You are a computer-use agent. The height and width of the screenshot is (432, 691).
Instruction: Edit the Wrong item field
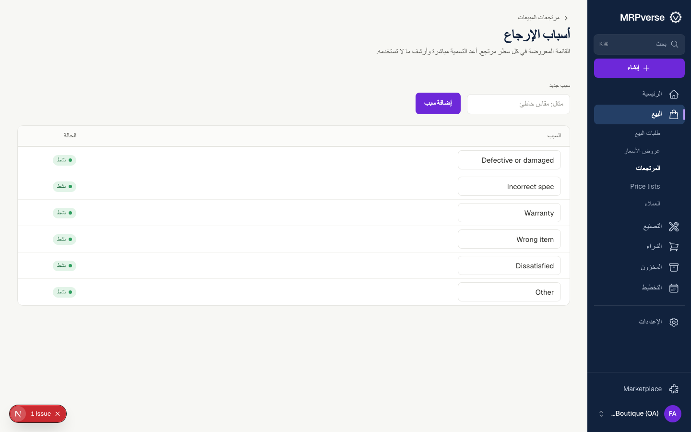509,240
